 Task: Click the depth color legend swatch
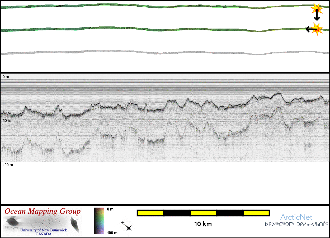[99, 221]
